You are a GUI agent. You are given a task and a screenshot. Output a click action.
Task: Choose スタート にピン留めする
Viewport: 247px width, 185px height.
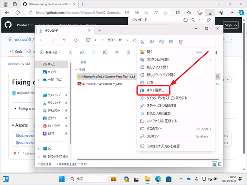coord(176,105)
